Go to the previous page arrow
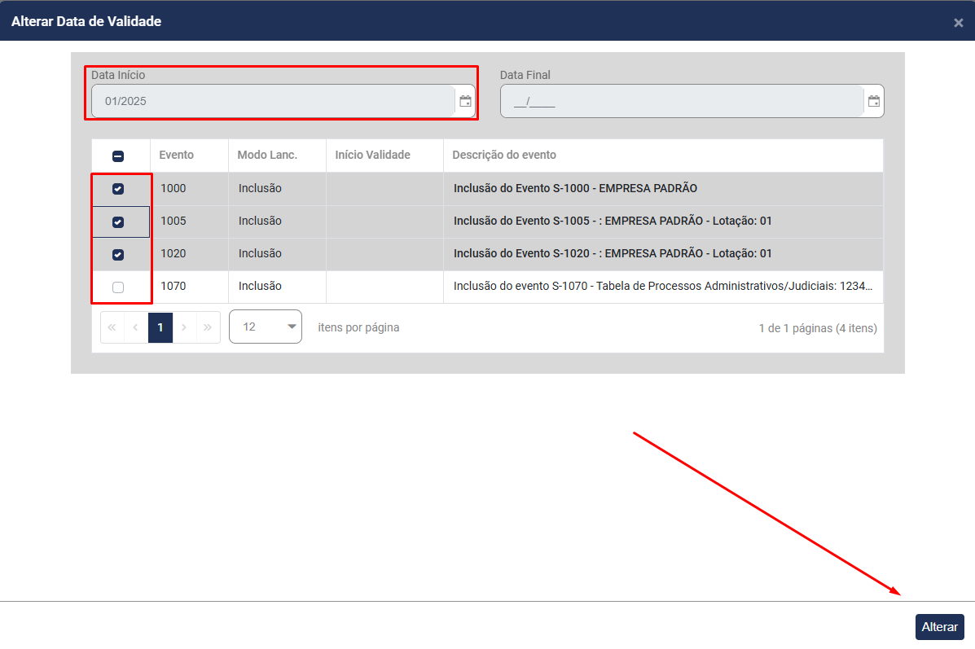 point(136,327)
